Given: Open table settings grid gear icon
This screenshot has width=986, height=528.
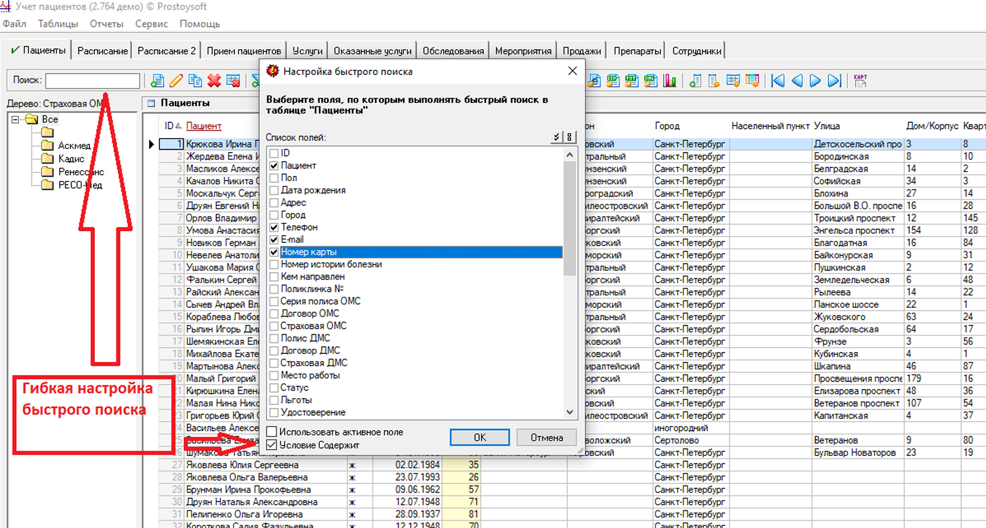Looking at the screenshot, I should click(x=733, y=81).
